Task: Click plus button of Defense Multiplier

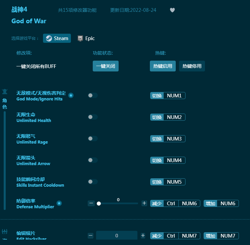Action: point(144,203)
